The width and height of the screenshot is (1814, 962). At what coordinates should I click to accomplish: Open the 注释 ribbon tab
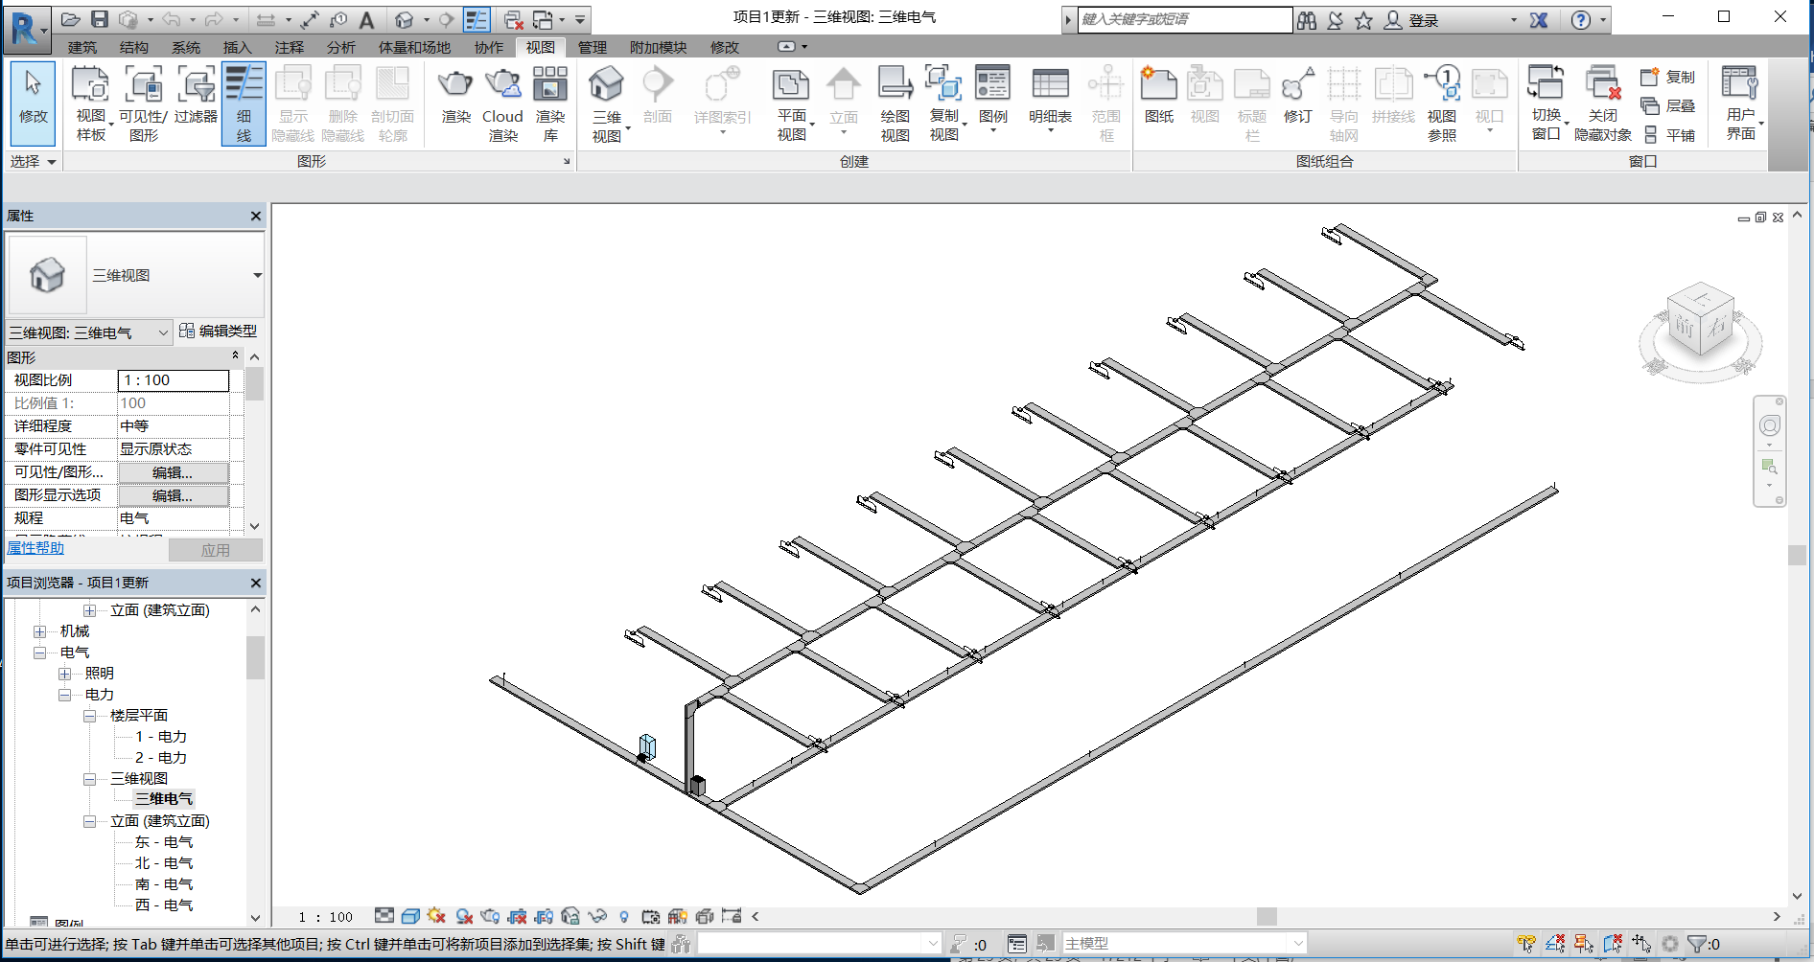click(x=289, y=47)
